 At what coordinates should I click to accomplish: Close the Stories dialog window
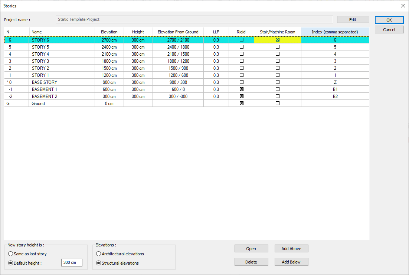pyautogui.click(x=403, y=6)
